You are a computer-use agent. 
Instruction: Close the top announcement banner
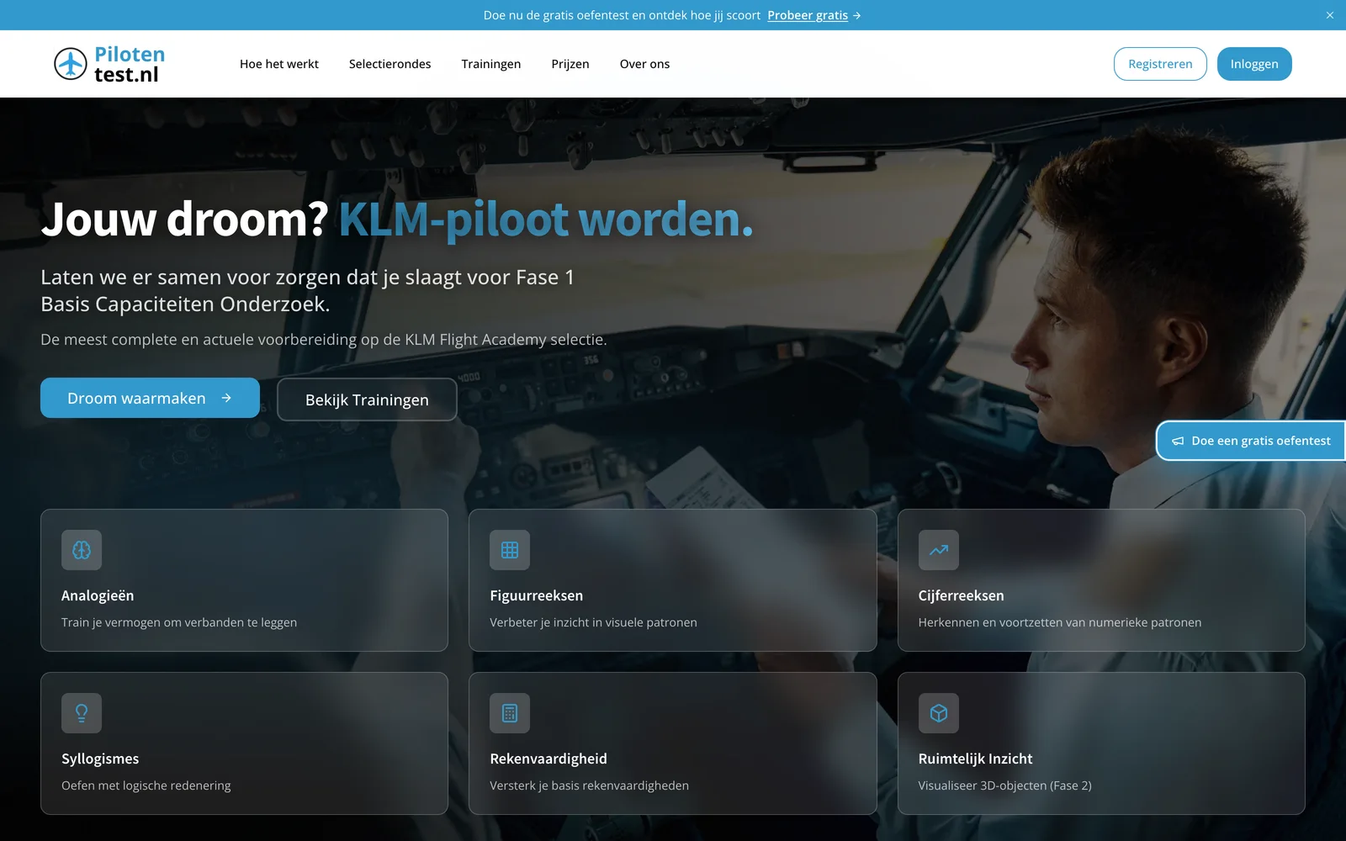[1330, 15]
